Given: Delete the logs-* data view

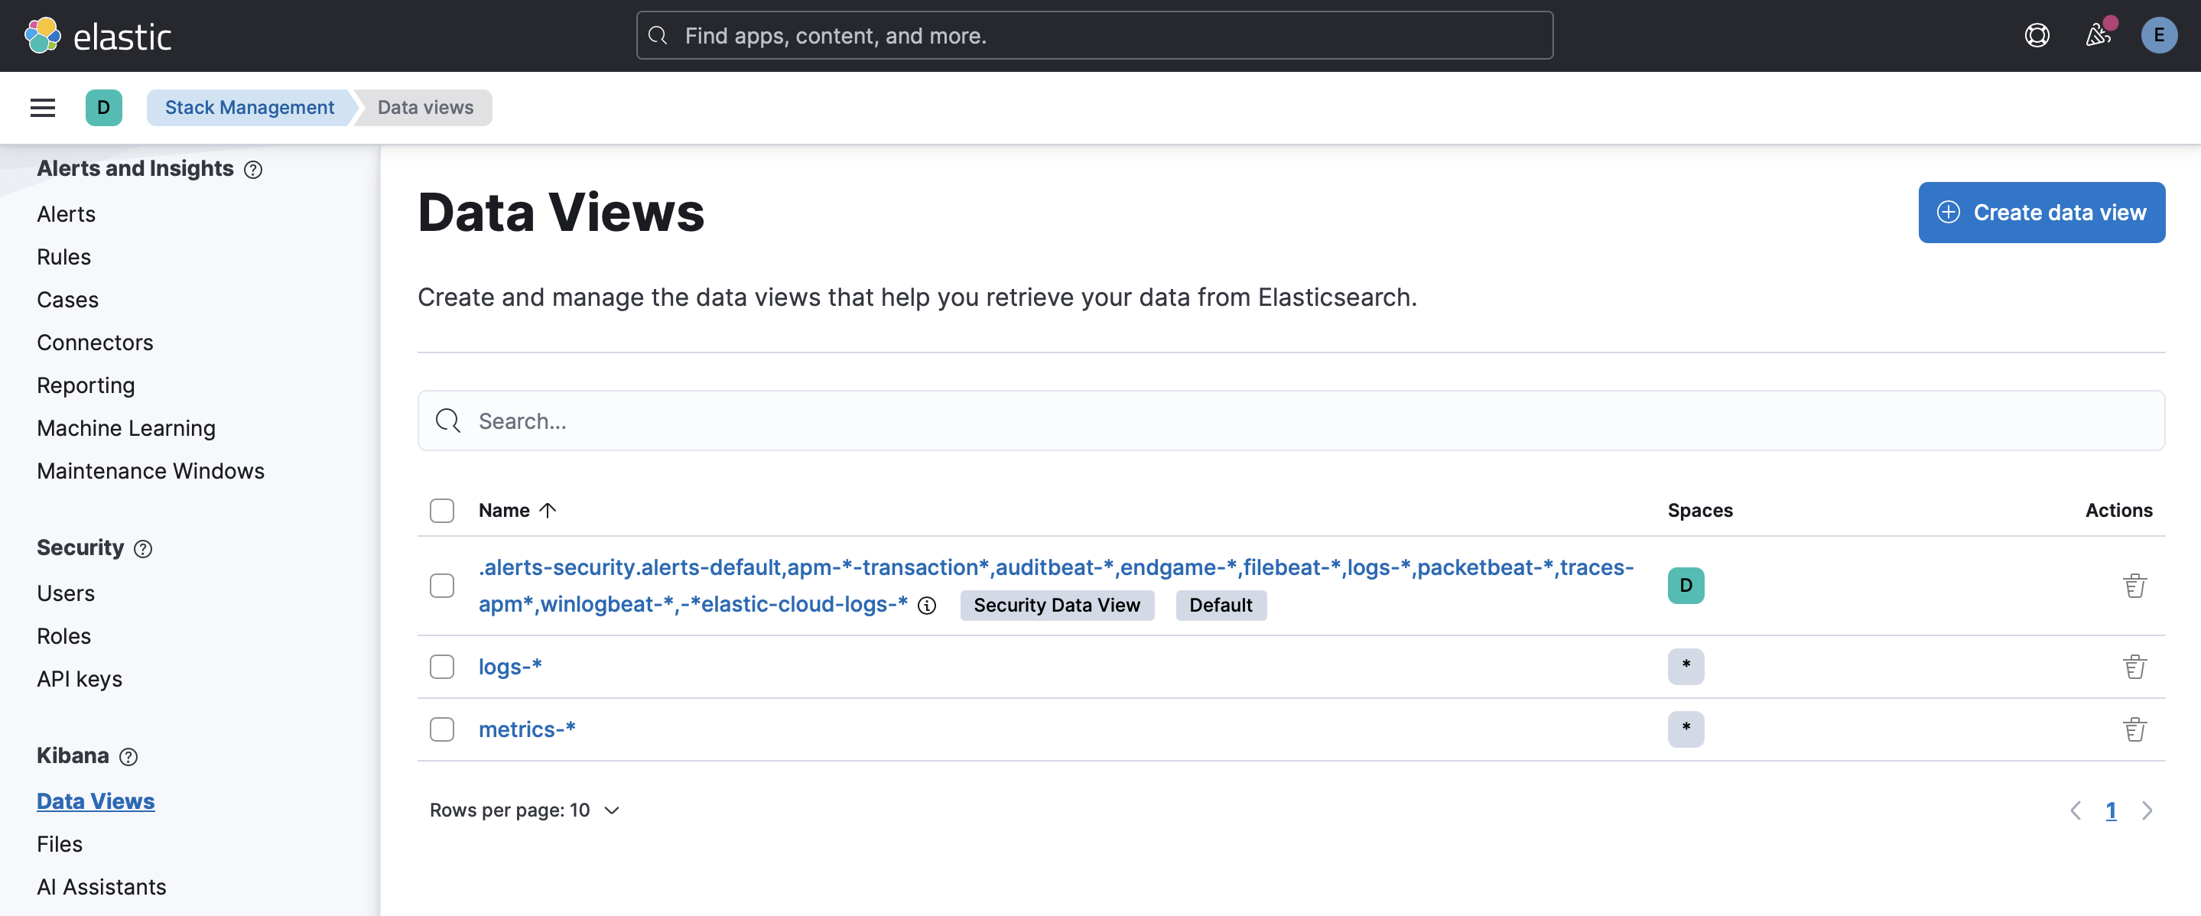Looking at the screenshot, I should point(2134,667).
